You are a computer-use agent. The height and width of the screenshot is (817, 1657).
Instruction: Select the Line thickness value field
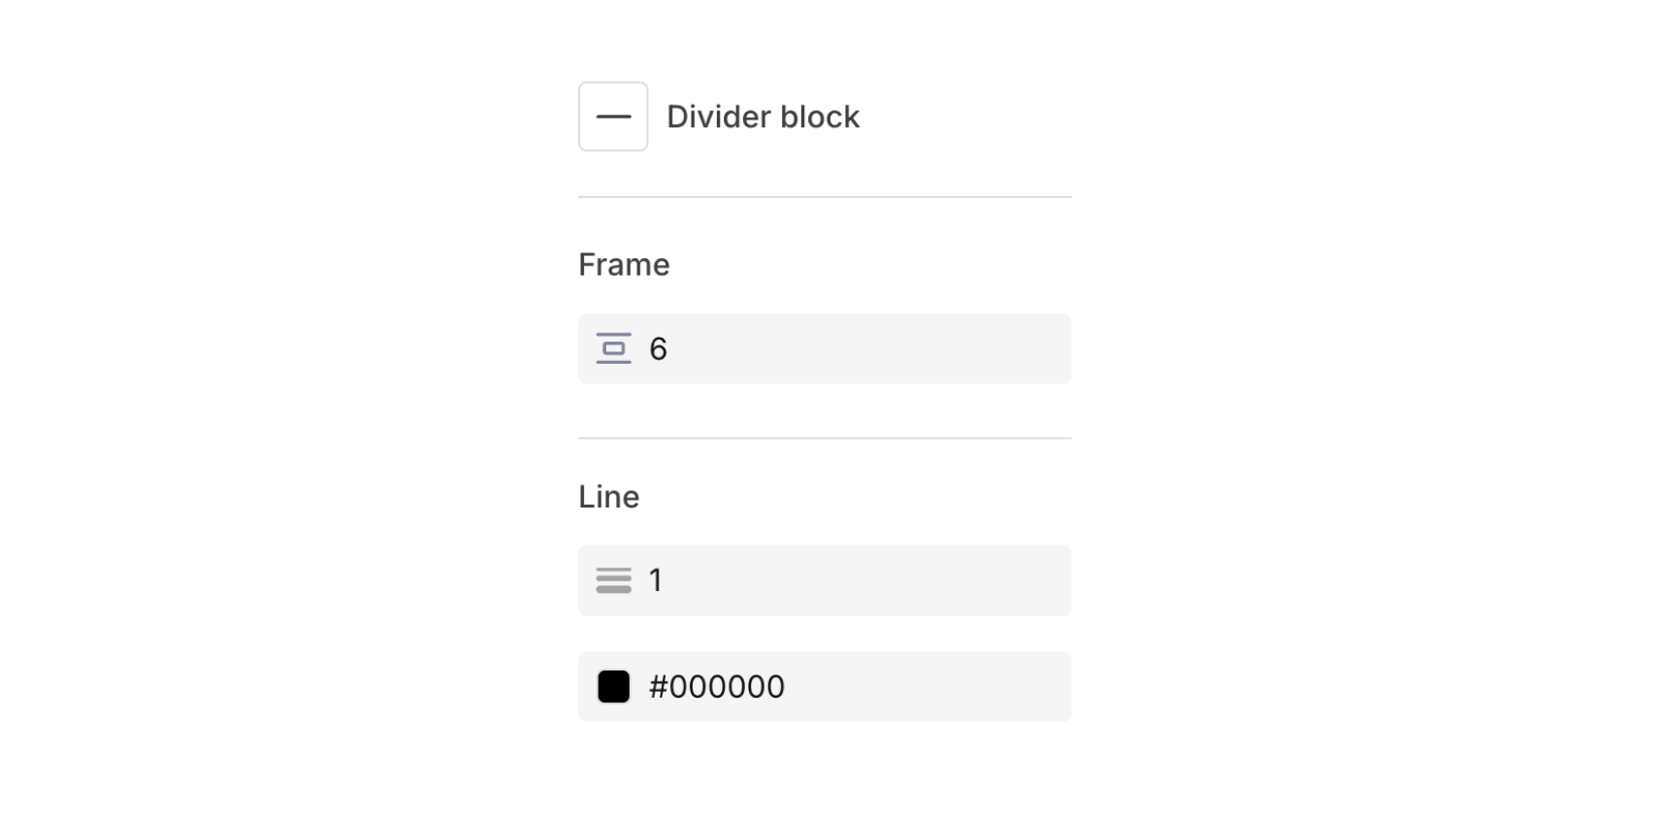click(x=825, y=579)
